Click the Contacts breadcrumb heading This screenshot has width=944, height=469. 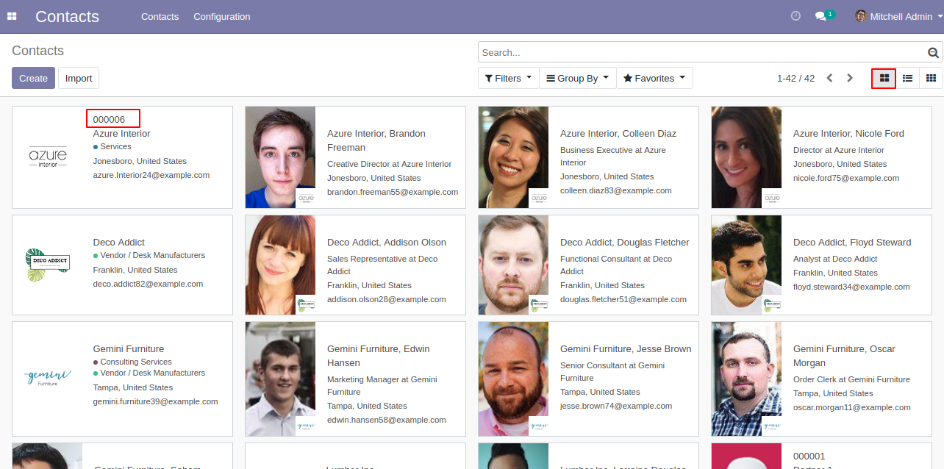click(x=37, y=51)
